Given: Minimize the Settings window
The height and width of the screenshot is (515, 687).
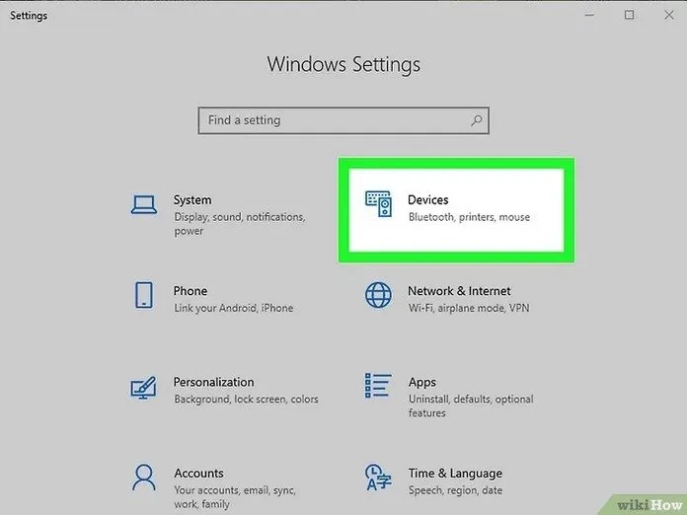Looking at the screenshot, I should [590, 15].
